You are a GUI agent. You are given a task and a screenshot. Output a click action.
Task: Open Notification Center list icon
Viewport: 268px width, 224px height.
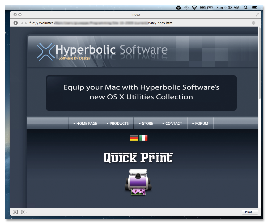(x=254, y=7)
